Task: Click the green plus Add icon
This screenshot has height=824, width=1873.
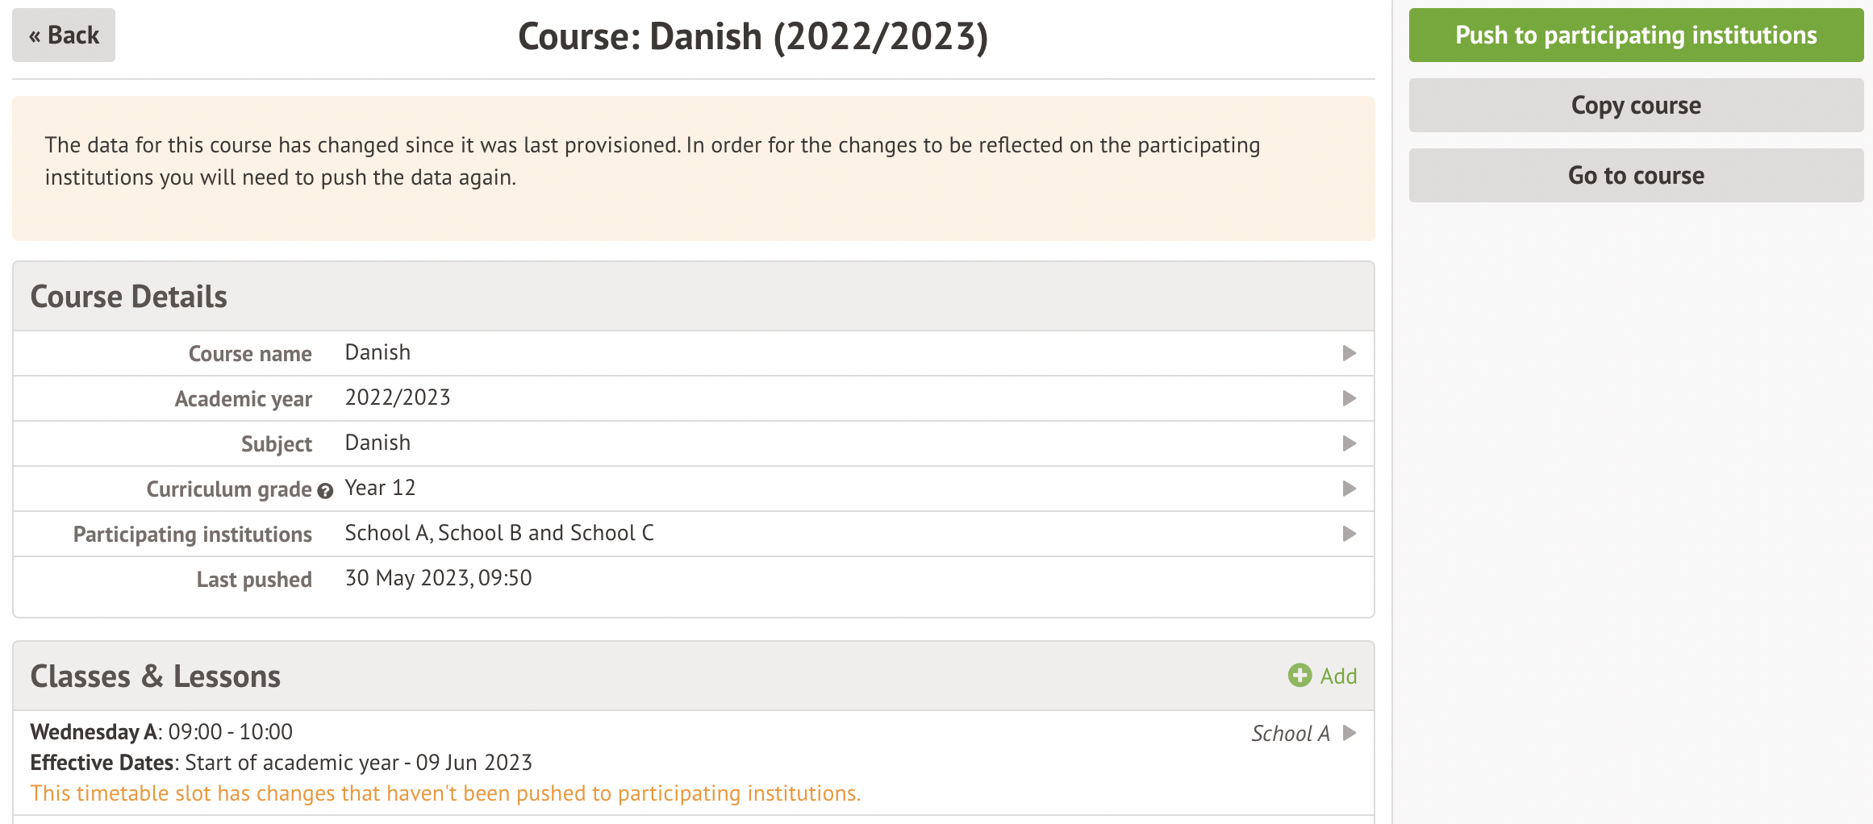Action: click(x=1299, y=676)
